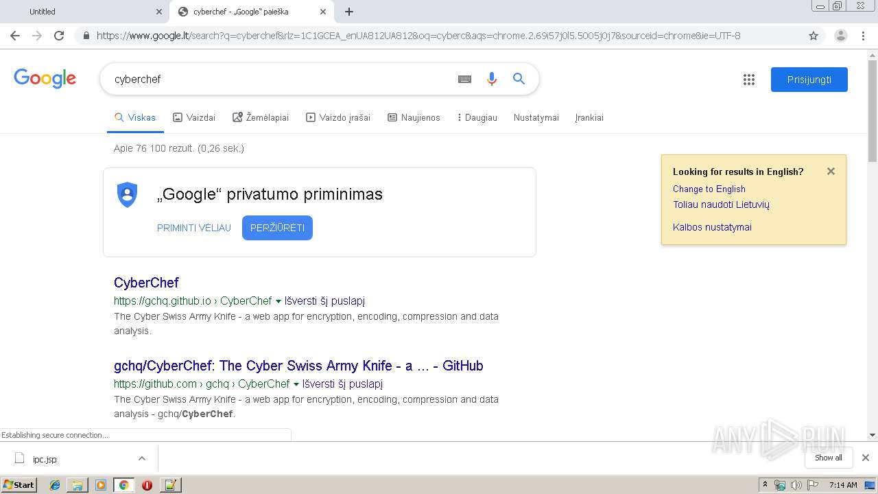Open notepad app in taskbar

[170, 485]
